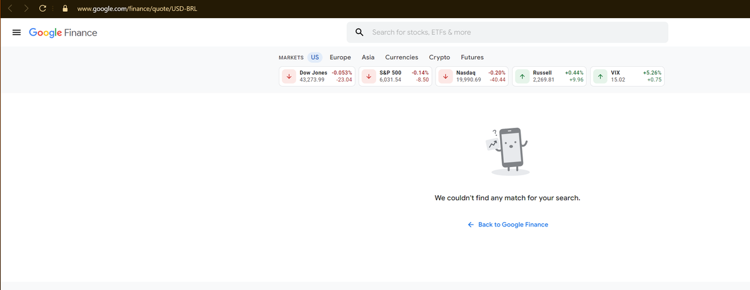
Task: Click Russell value 2,269.81
Action: [x=544, y=80]
